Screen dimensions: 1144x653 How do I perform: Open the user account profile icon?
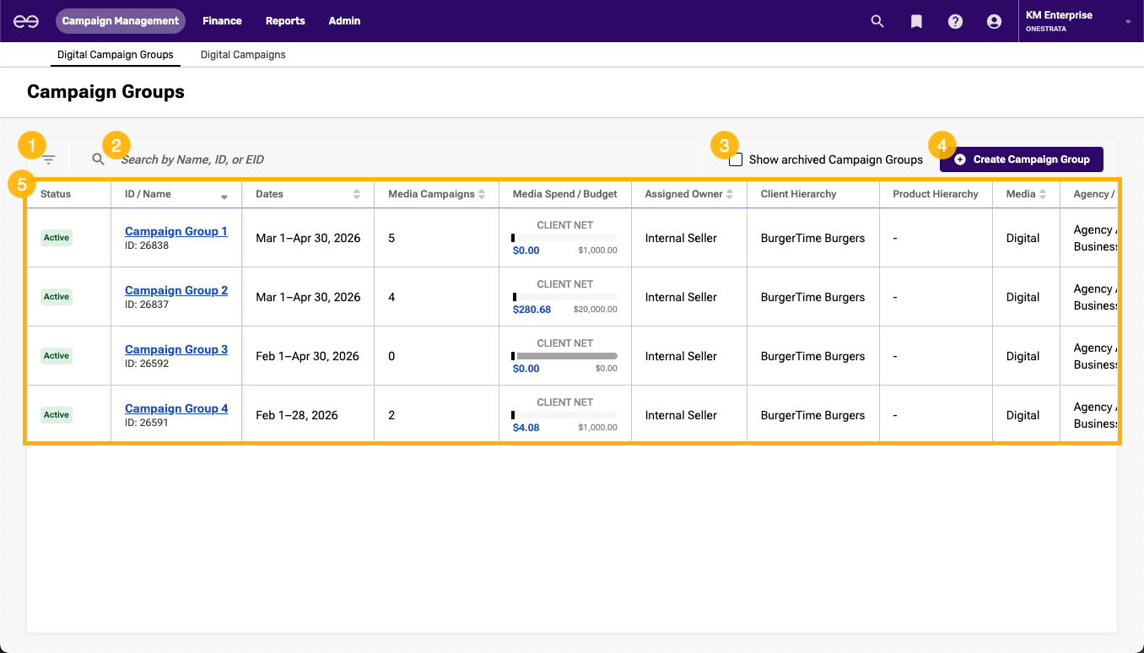(994, 21)
